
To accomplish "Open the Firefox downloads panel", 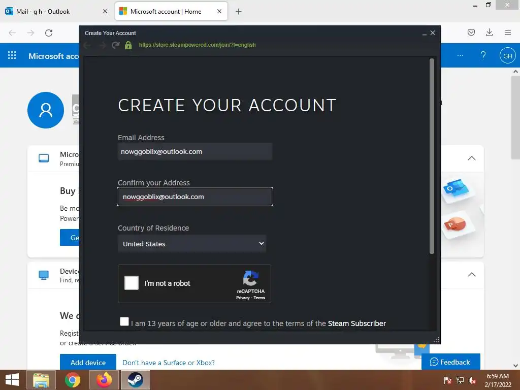I will (489, 32).
